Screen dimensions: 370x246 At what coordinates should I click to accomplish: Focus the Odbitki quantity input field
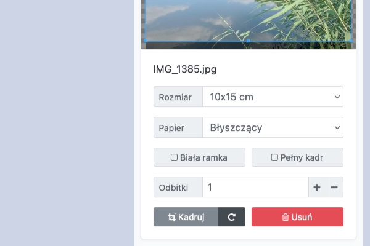point(255,188)
